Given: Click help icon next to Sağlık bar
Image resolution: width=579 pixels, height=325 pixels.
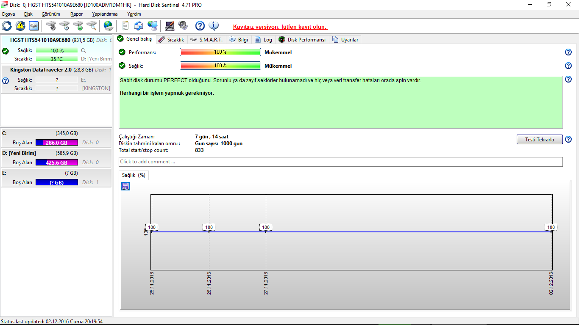Looking at the screenshot, I should pos(568,66).
